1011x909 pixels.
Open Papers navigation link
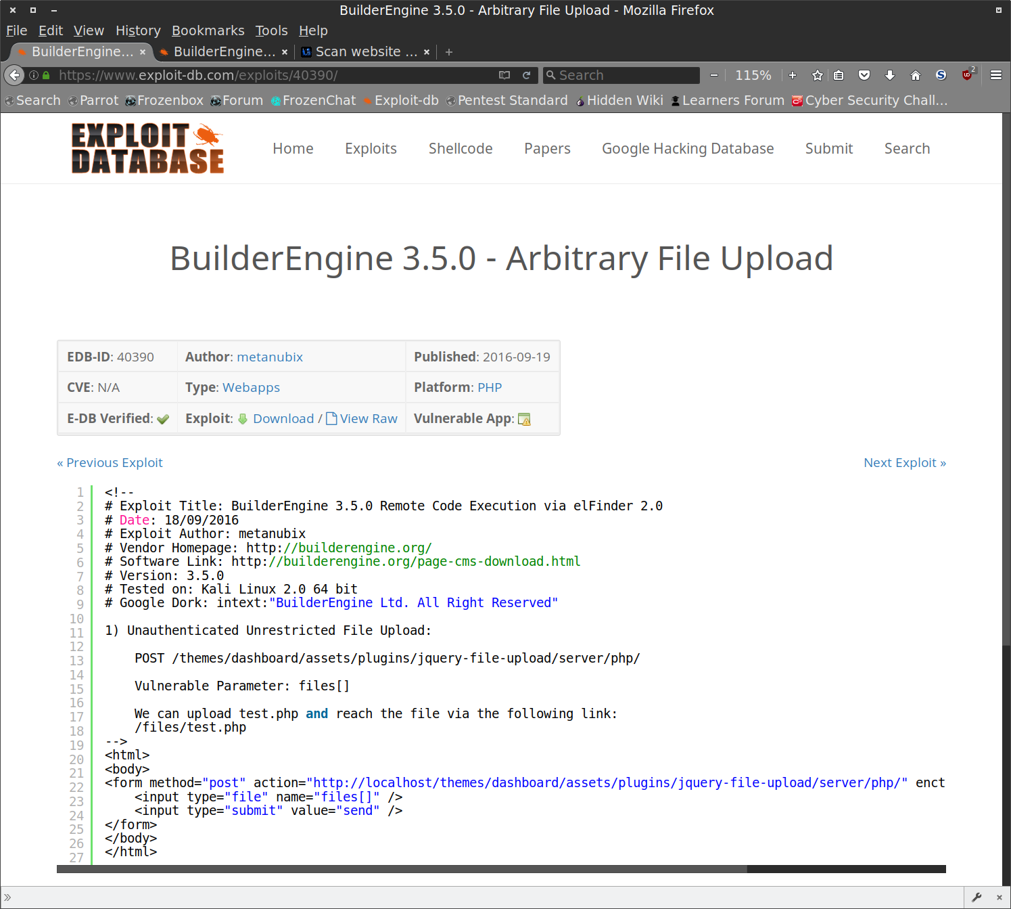tap(547, 149)
